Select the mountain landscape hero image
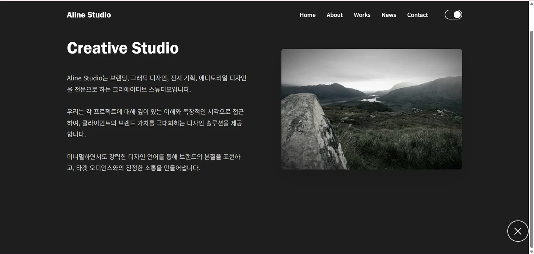 (372, 109)
